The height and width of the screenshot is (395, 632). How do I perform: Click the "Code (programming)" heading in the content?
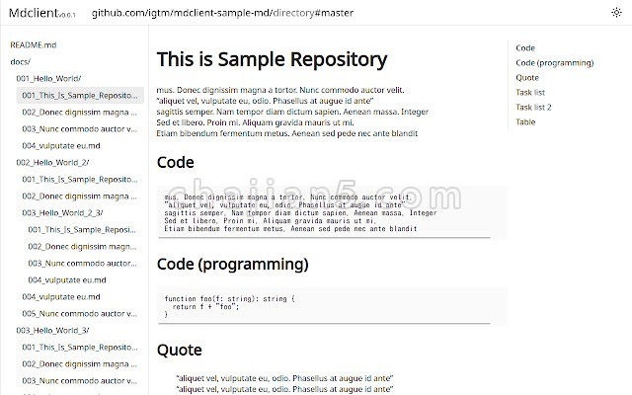[x=232, y=265]
